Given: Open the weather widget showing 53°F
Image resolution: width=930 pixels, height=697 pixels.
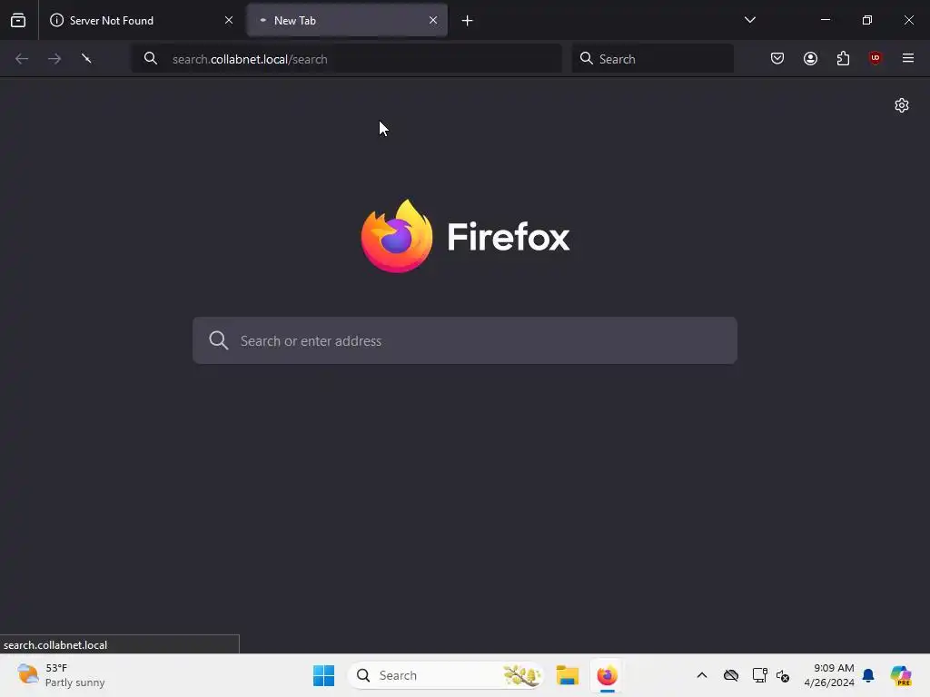Looking at the screenshot, I should (61, 675).
